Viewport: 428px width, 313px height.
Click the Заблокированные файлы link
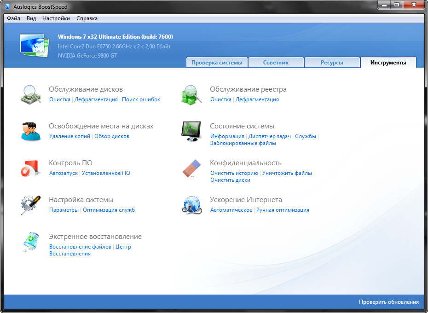point(243,143)
